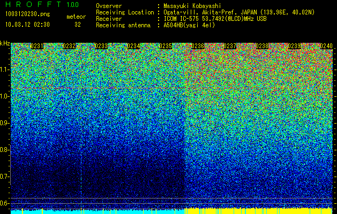This screenshot has height=214, width=337.
Task: Click the 0239 time marker
Action: [294, 46]
